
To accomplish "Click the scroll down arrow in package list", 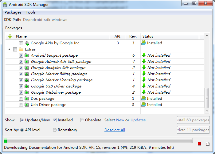I will coord(207,111).
